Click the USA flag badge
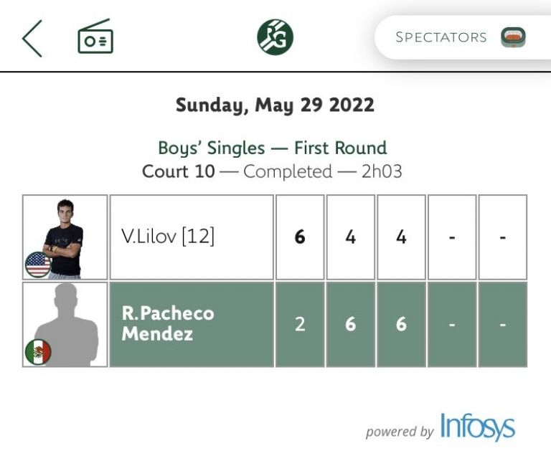551x476 pixels. click(x=38, y=265)
